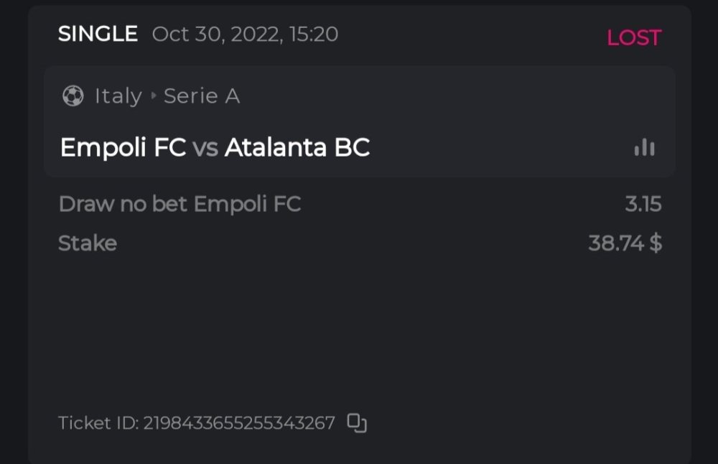Click the 'vs' text between teams
This screenshot has height=464, width=718.
point(205,148)
